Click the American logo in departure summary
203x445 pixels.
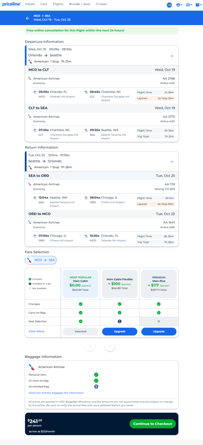[x=30, y=61]
